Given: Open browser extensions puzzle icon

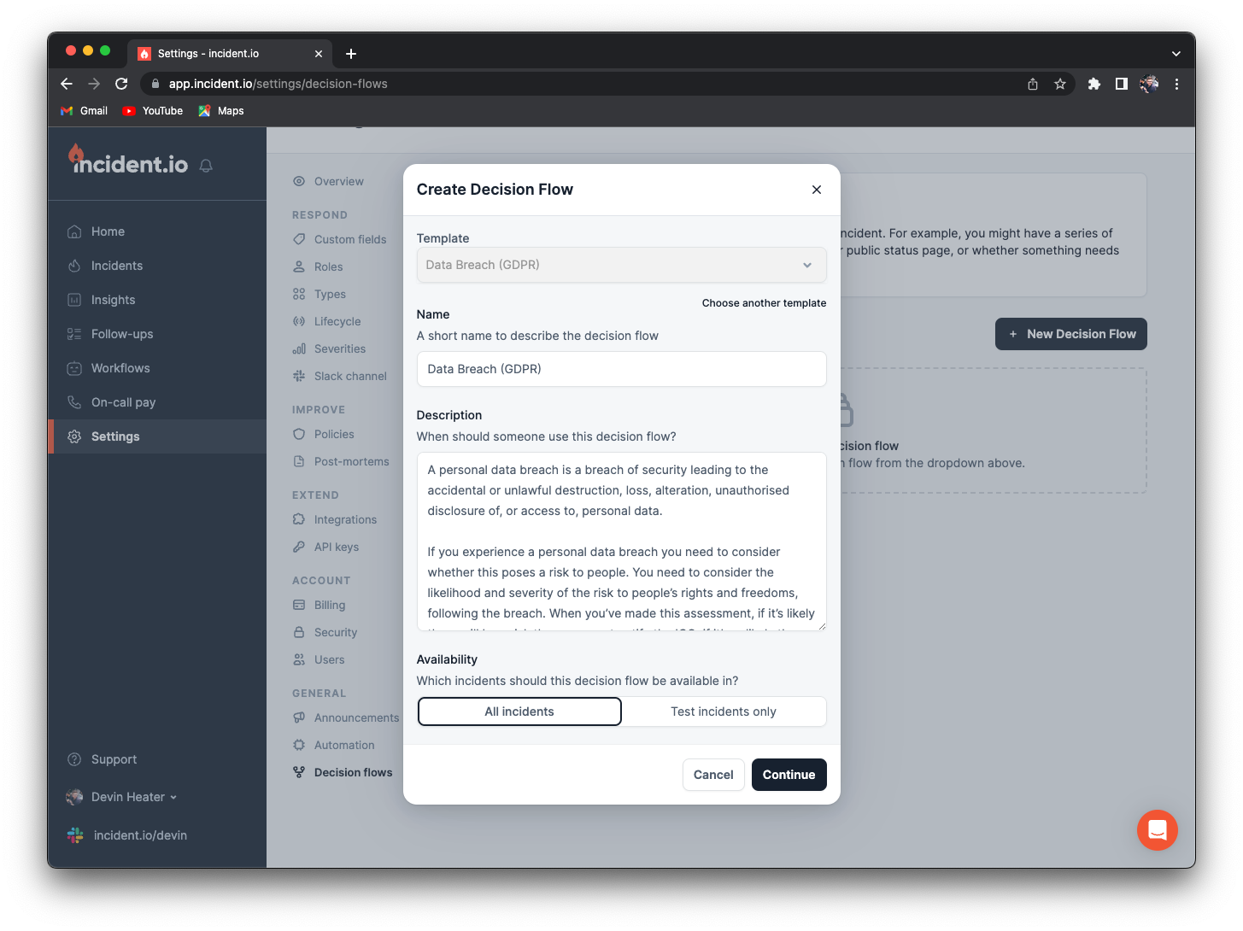Looking at the screenshot, I should [x=1094, y=84].
